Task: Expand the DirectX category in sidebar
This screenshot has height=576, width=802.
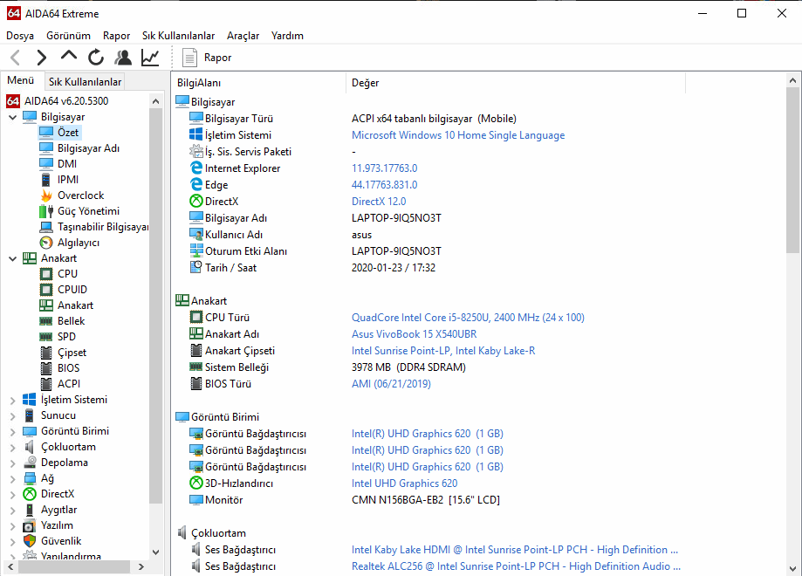Action: [13, 493]
